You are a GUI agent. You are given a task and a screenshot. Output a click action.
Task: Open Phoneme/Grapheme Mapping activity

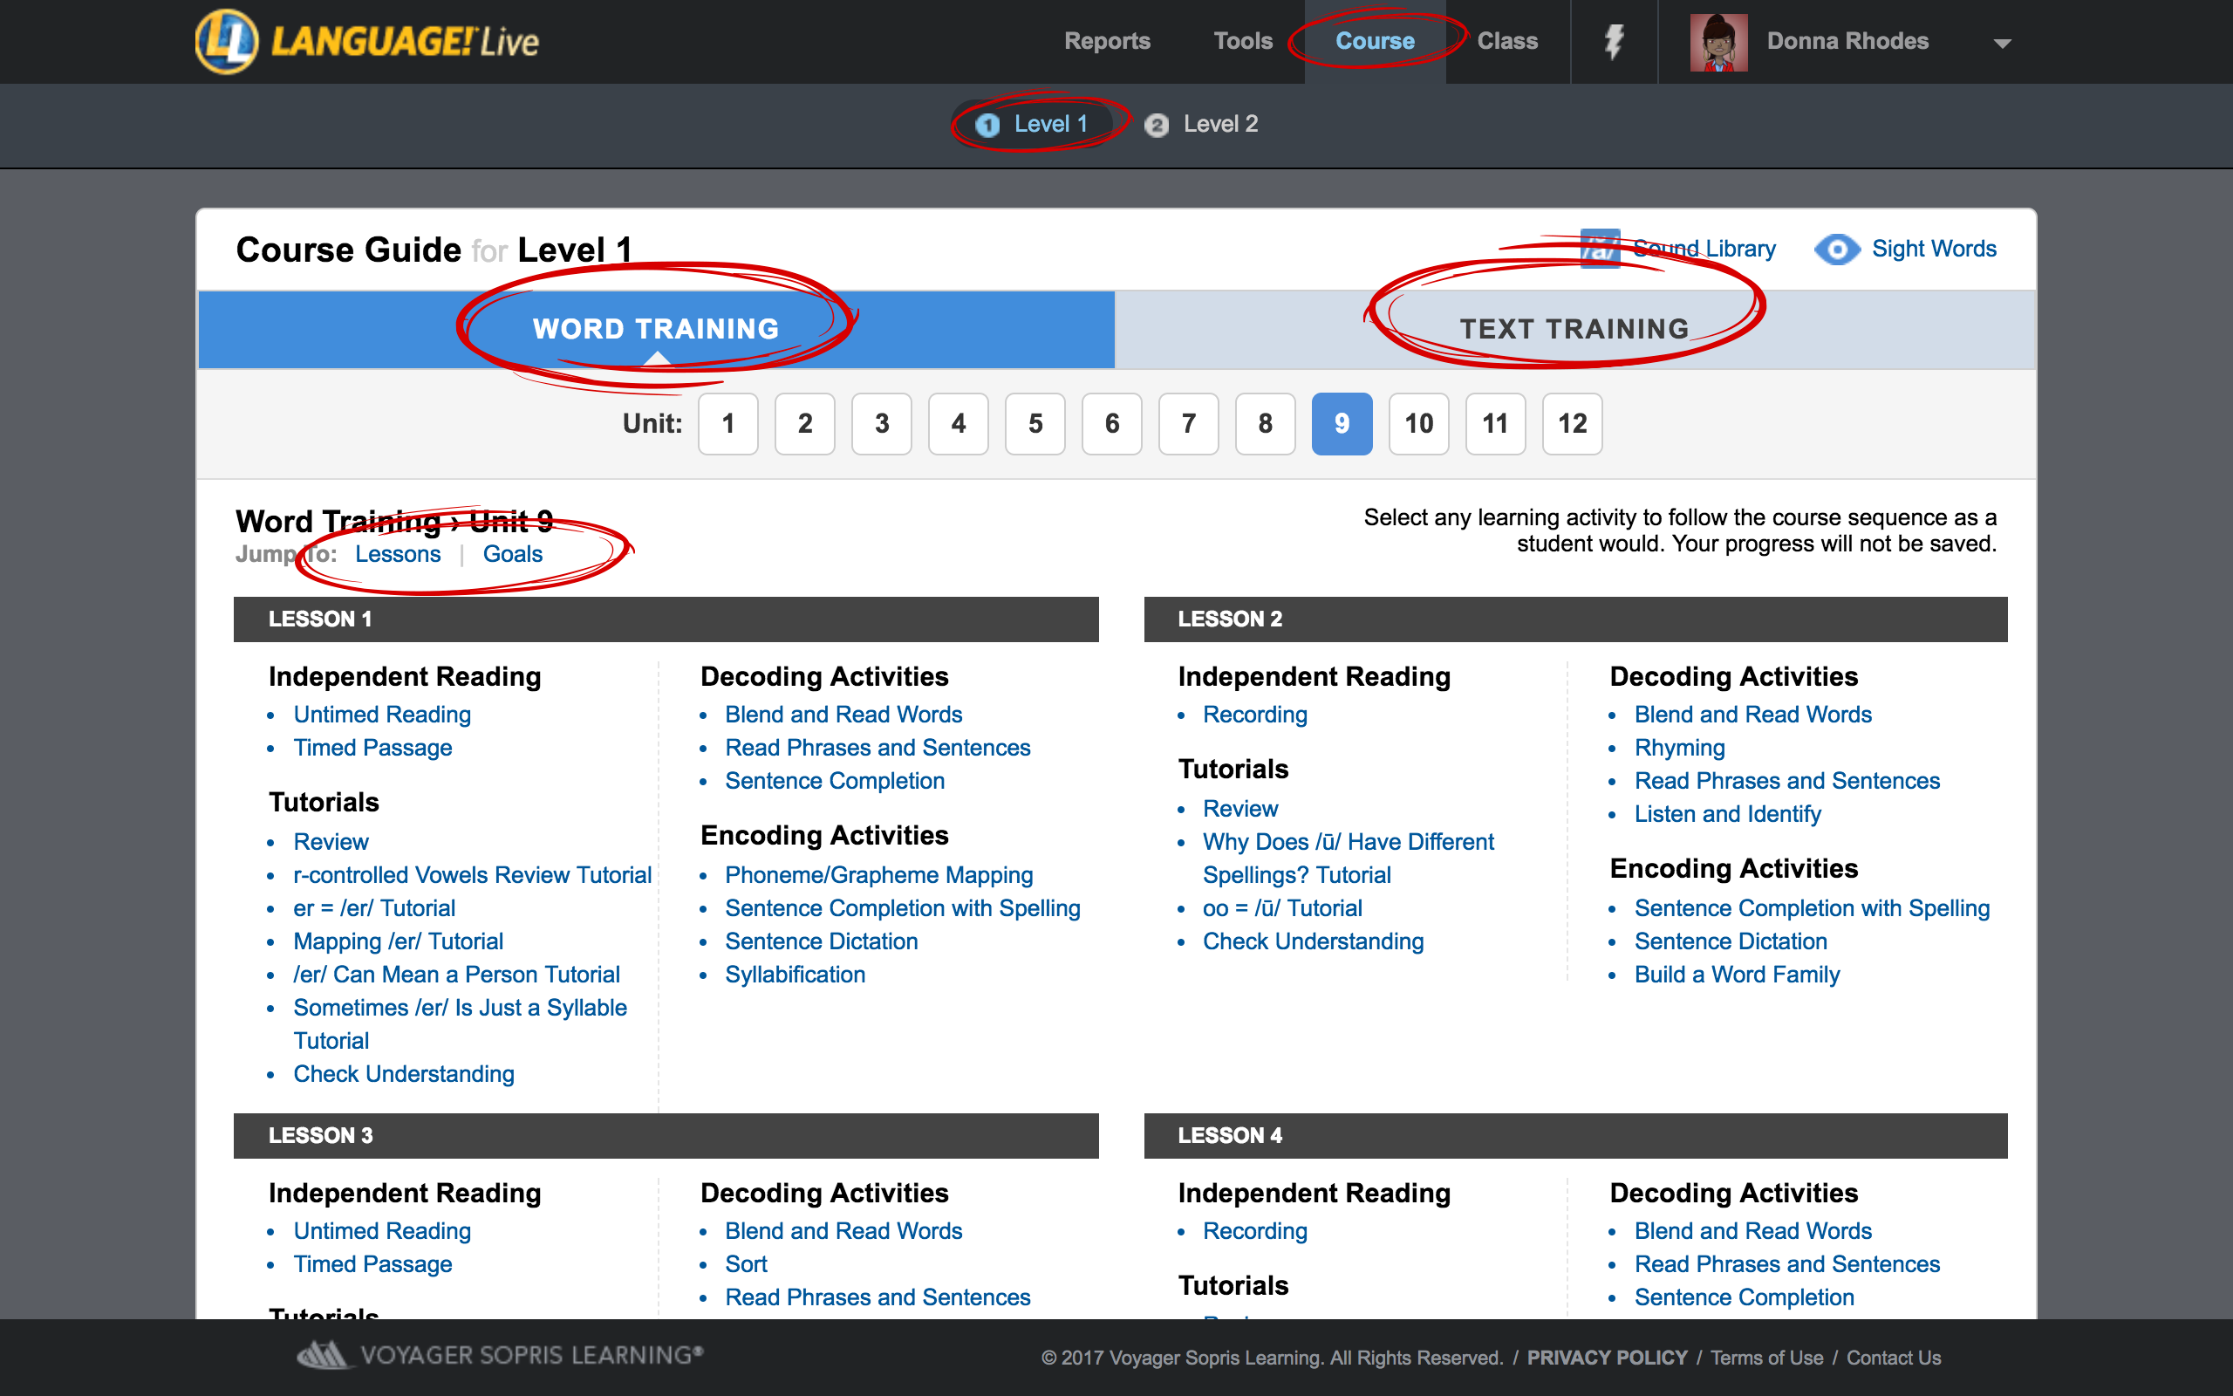[x=879, y=875]
